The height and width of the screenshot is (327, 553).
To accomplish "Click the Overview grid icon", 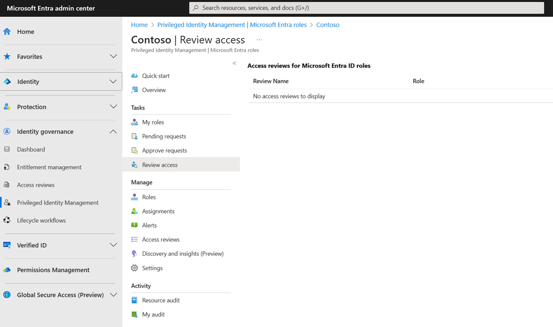I will point(135,90).
